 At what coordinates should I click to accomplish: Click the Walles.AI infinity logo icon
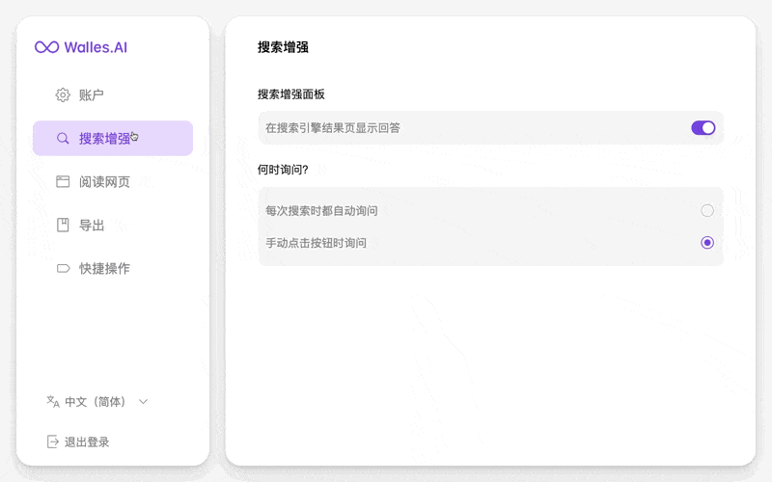pos(46,47)
